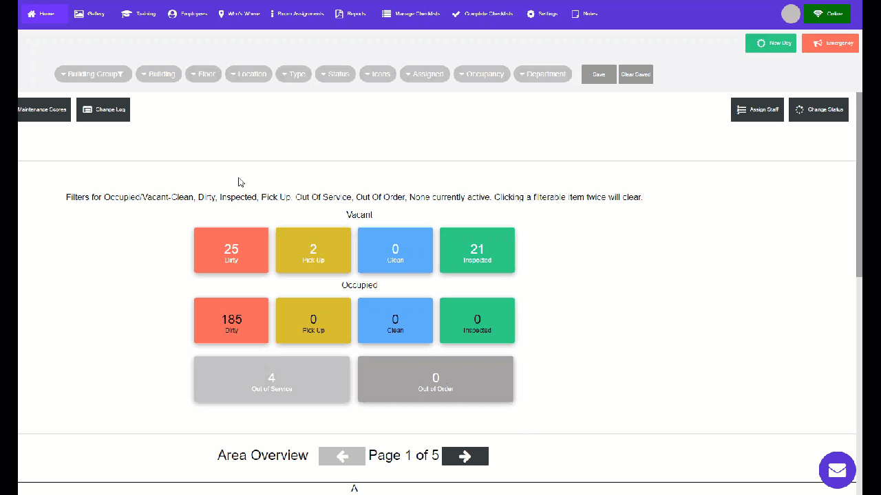Toggle the Vacant Inspected filter tile
Screen dimensions: 881x495
click(477, 250)
